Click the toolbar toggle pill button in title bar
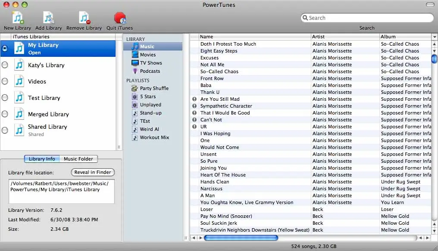The height and width of the screenshot is (251, 438). tap(430, 5)
